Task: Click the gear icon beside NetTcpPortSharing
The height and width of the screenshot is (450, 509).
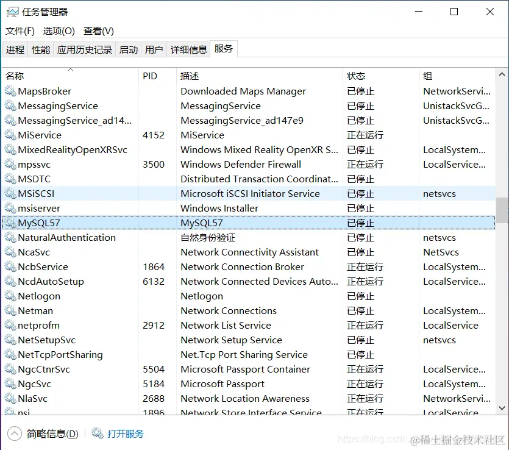Action: tap(10, 354)
